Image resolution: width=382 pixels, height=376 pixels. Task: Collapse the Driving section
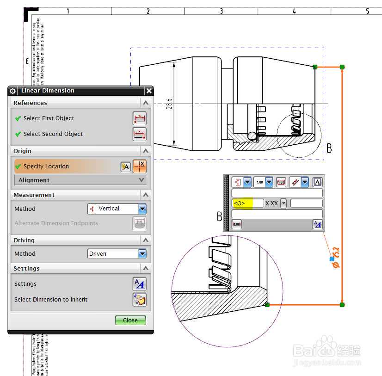tap(146, 240)
